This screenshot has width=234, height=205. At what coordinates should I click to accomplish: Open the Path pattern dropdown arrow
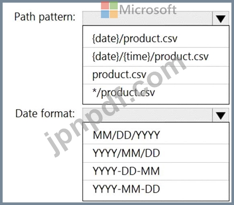pos(221,18)
